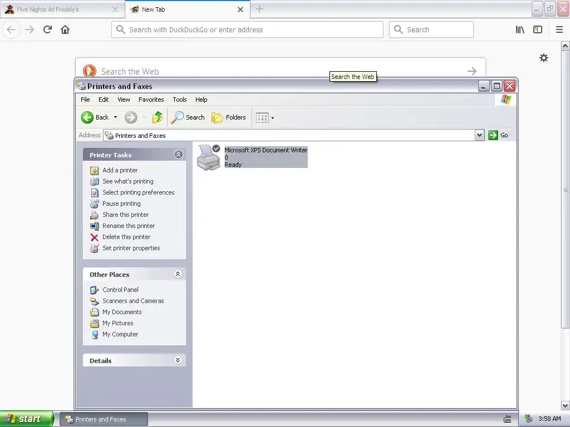The width and height of the screenshot is (570, 427).
Task: Click the Delete this printer link
Action: tap(126, 237)
